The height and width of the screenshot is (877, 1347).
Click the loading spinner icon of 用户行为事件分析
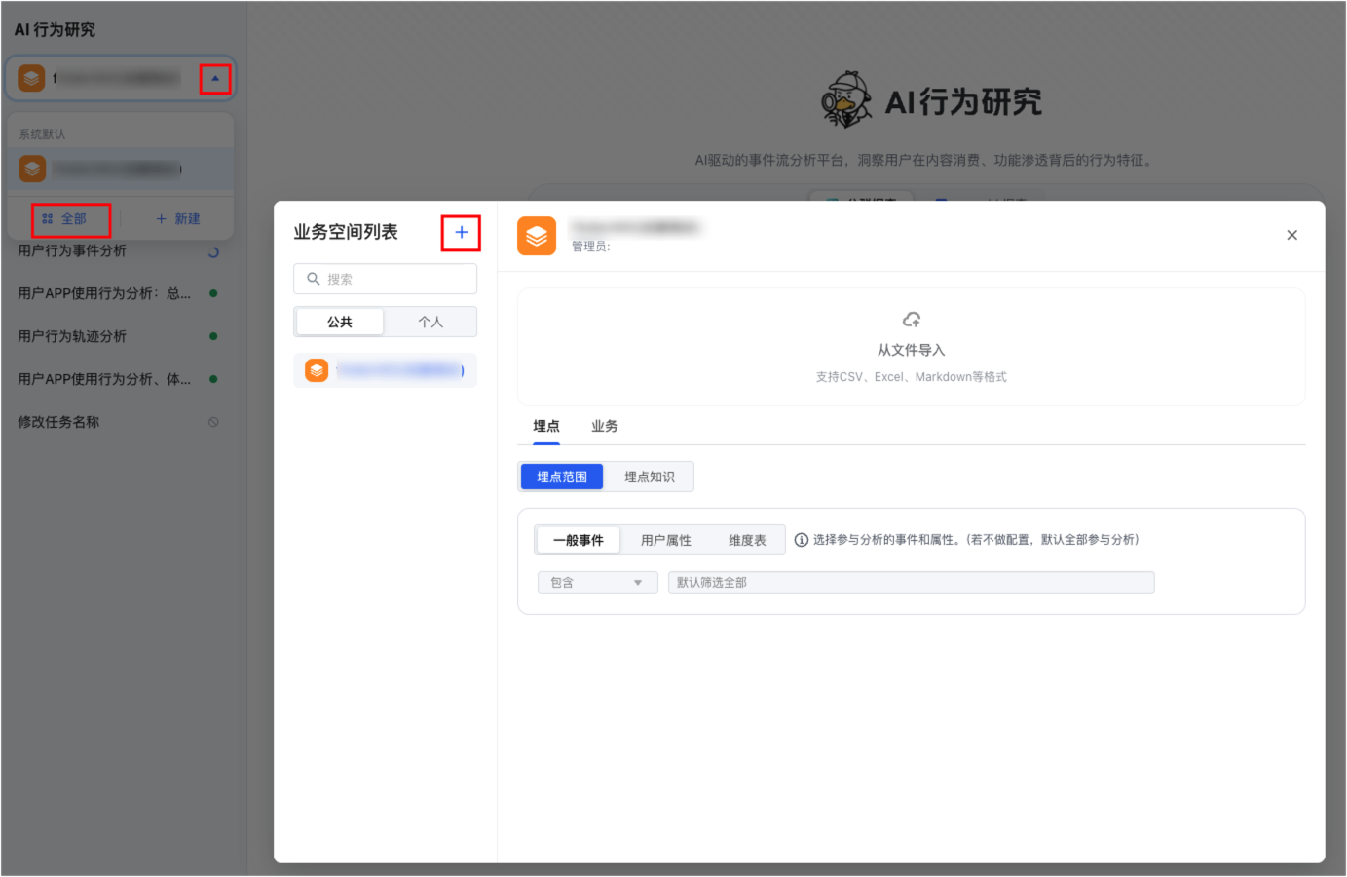click(213, 251)
